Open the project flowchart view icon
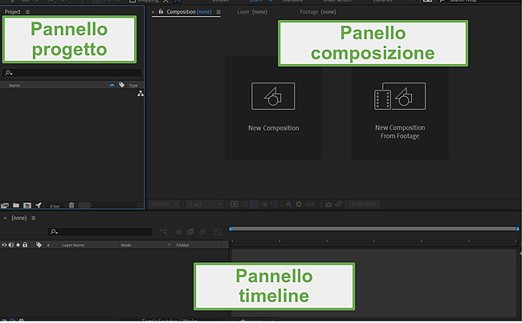522x323 pixels. [x=141, y=94]
